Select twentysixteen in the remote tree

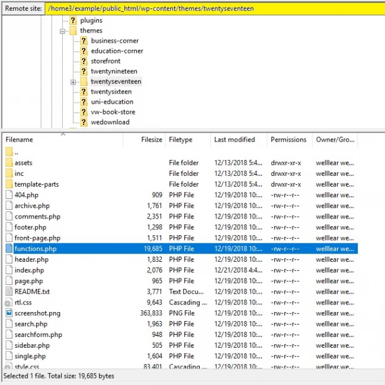click(x=111, y=92)
